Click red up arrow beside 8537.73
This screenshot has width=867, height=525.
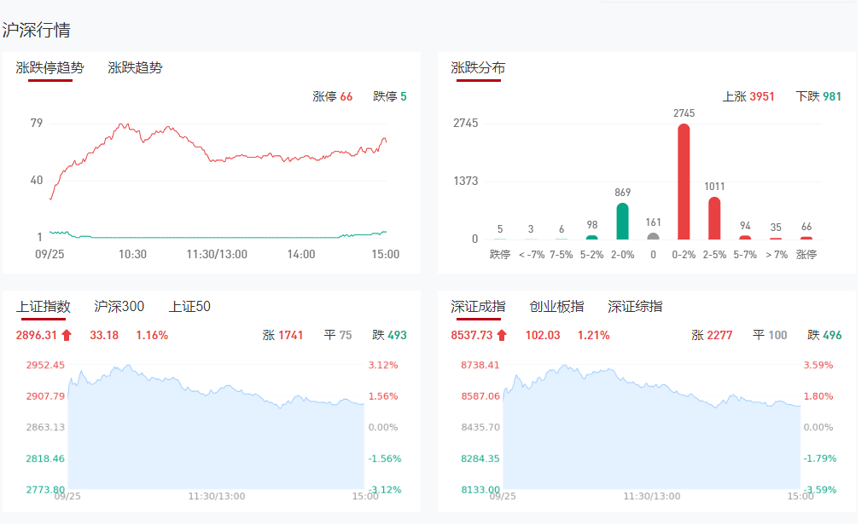[502, 335]
